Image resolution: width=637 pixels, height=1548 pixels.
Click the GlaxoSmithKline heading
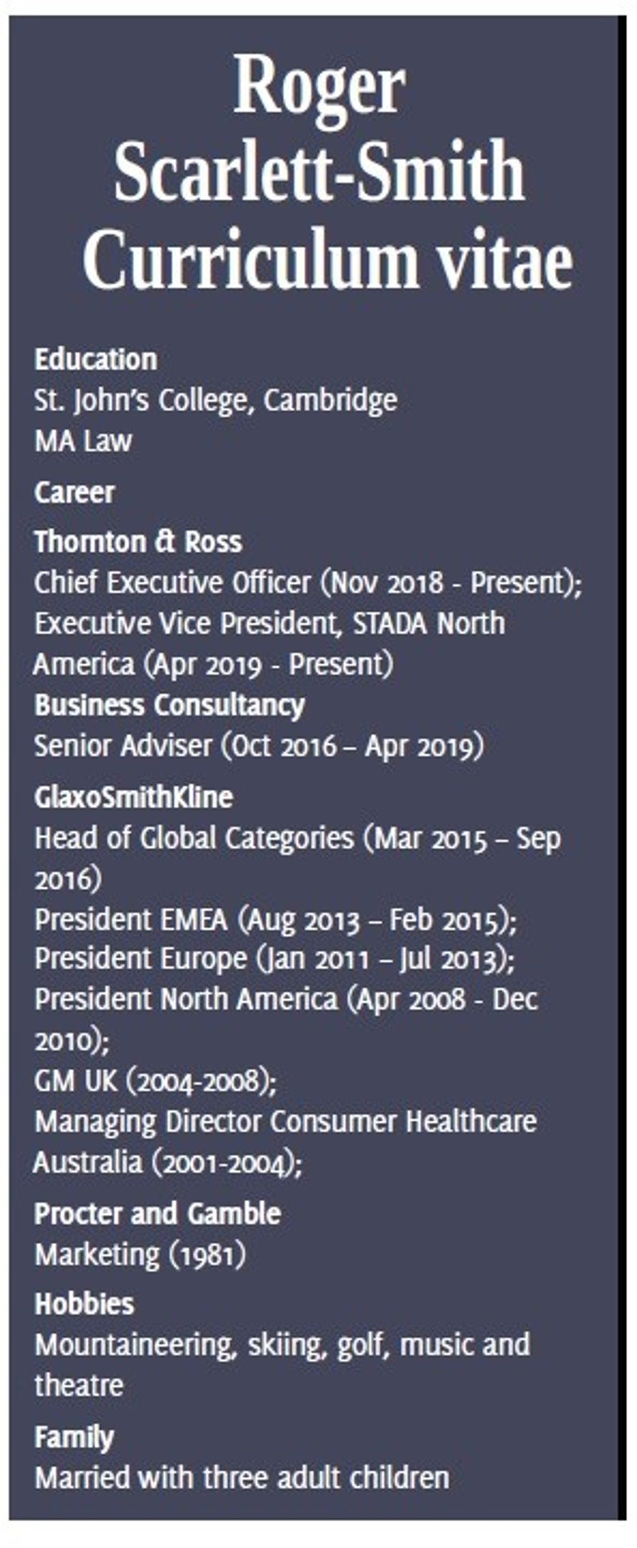point(133,797)
